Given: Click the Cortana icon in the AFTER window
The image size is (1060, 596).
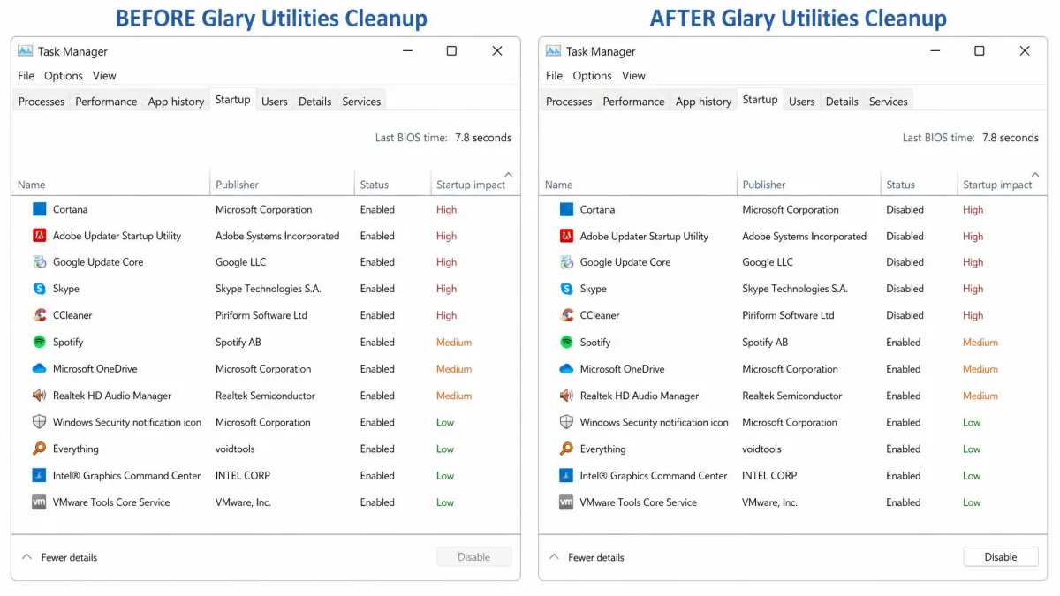Looking at the screenshot, I should click(566, 209).
